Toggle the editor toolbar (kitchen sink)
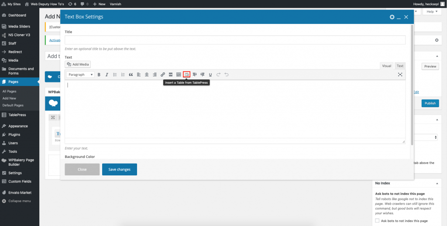This screenshot has height=226, width=447. (x=179, y=75)
